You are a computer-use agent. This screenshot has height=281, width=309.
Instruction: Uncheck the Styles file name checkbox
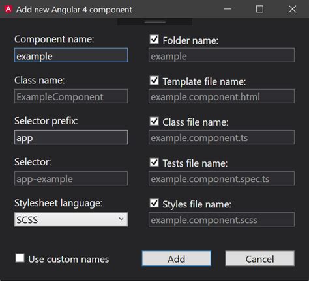(154, 203)
